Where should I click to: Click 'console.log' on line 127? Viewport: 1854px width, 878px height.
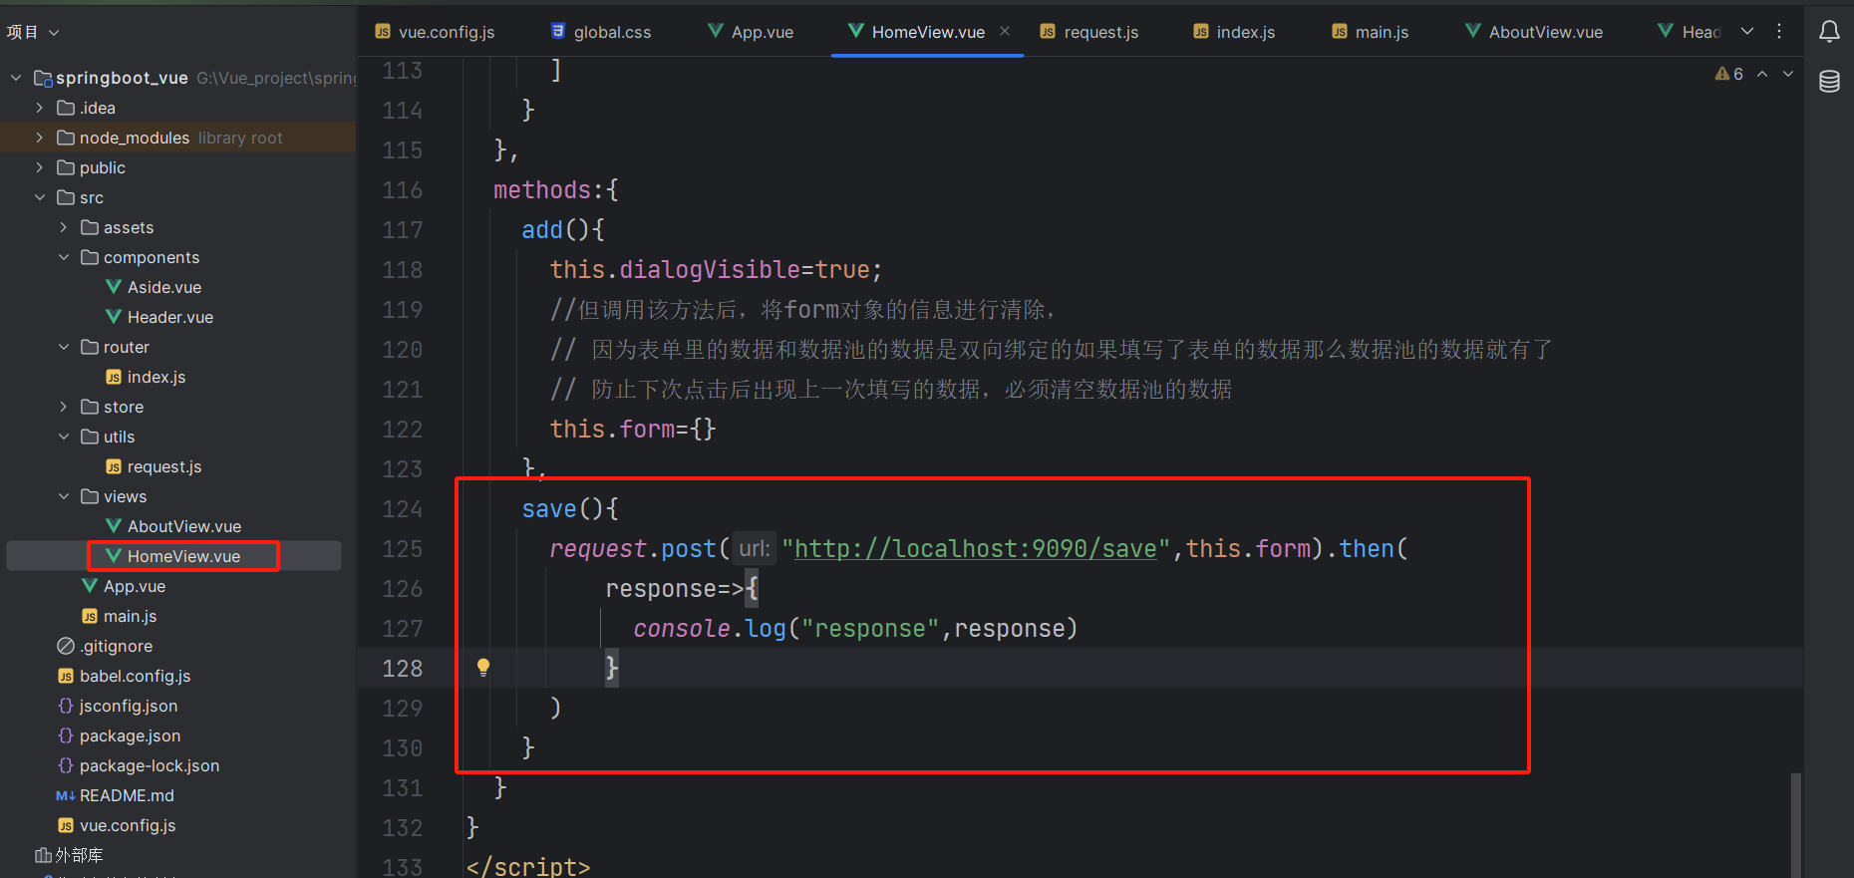pos(710,629)
